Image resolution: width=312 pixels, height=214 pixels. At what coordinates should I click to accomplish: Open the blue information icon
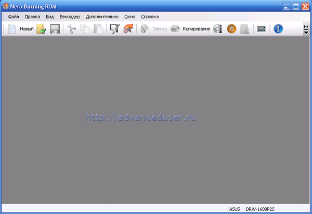click(278, 29)
